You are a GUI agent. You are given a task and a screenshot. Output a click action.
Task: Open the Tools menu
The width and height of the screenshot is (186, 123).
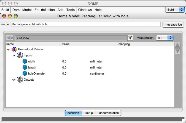(x=71, y=10)
